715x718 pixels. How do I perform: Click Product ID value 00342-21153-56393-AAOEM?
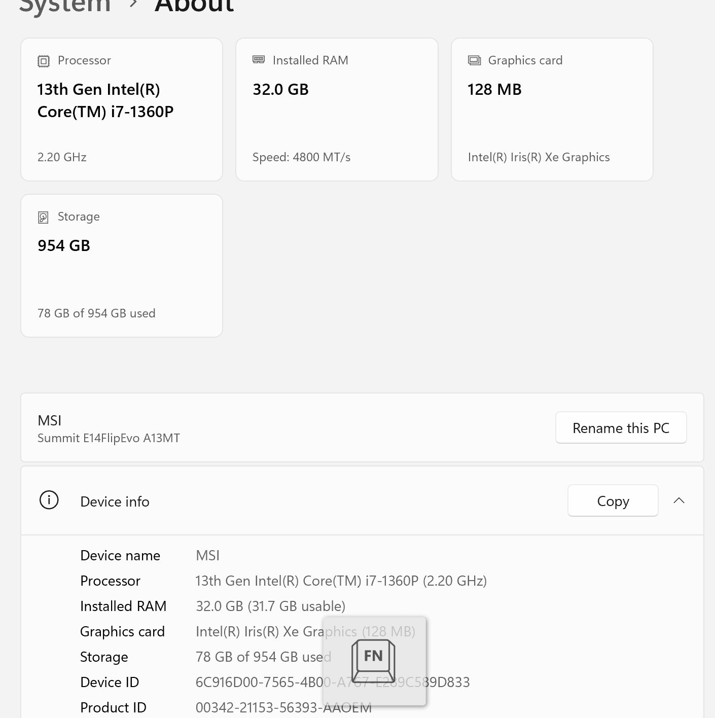click(x=283, y=707)
